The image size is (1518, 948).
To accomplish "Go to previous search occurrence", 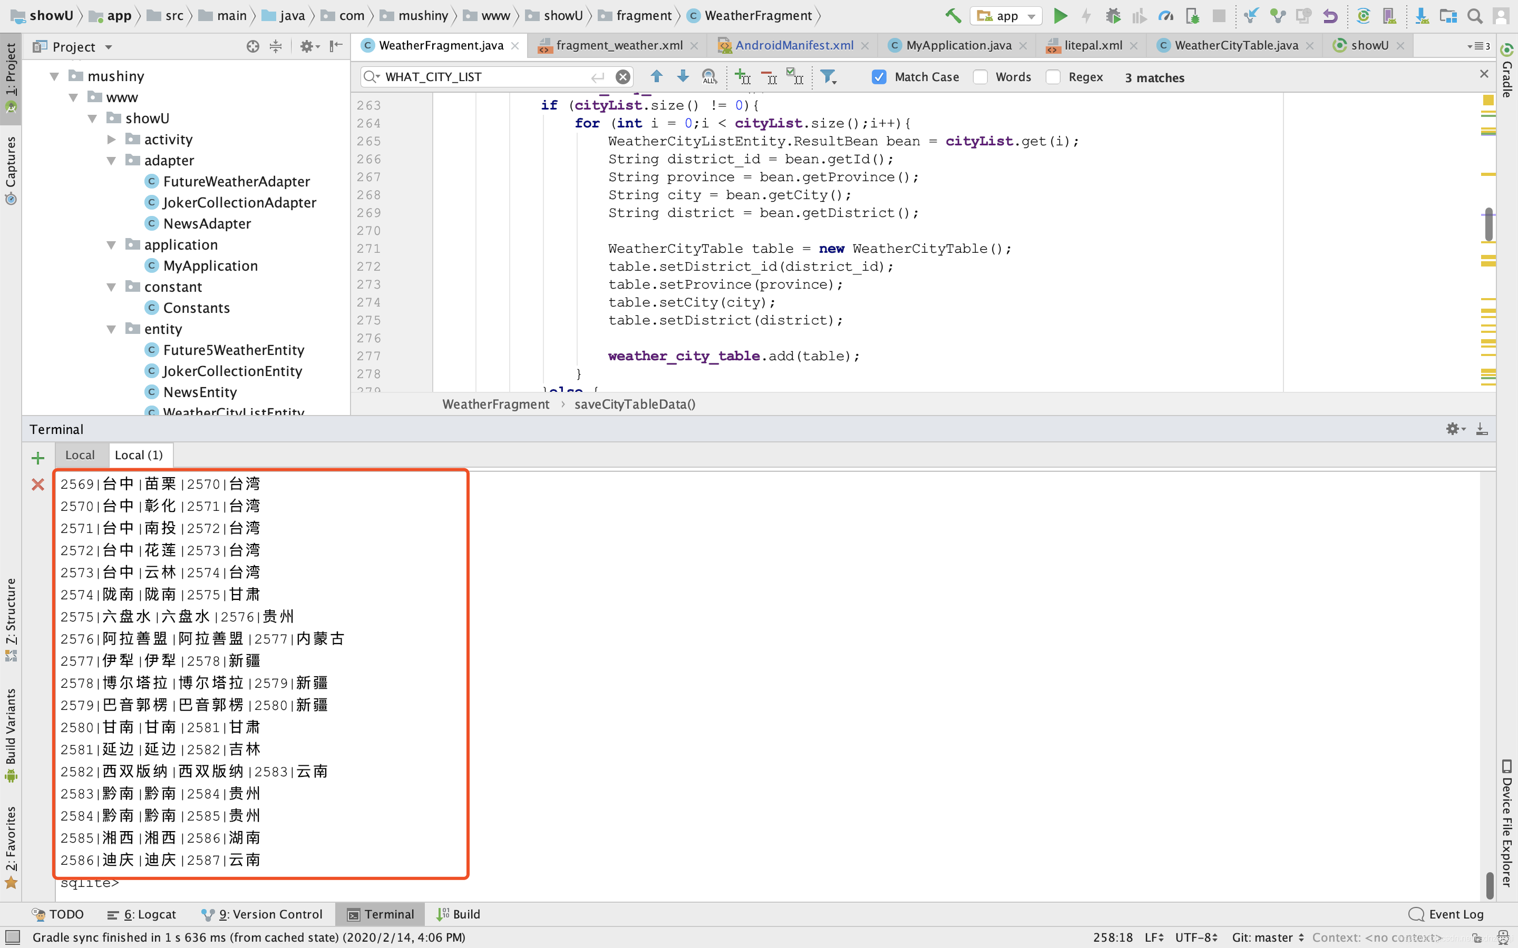I will [656, 76].
